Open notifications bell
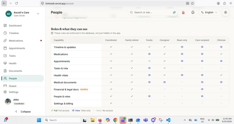The width and height of the screenshot is (234, 124). click(x=193, y=12)
